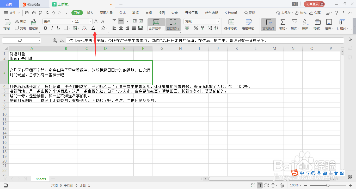356x189 pixels.
Task: Toggle 自动换行 wrap text
Action: pos(173,25)
